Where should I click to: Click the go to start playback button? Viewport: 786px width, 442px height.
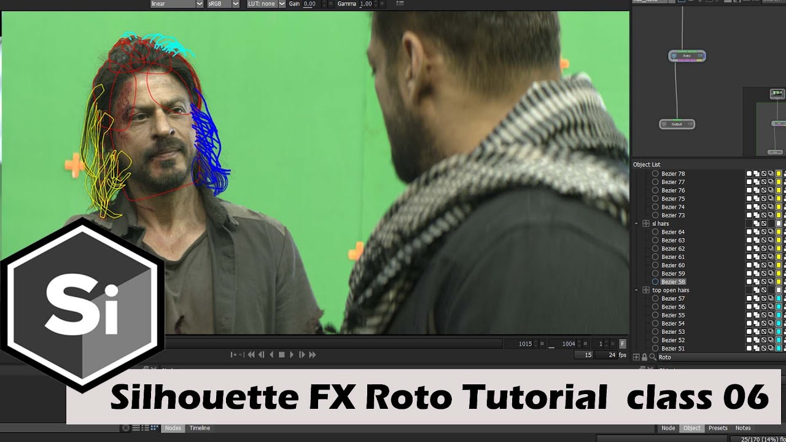click(x=251, y=355)
